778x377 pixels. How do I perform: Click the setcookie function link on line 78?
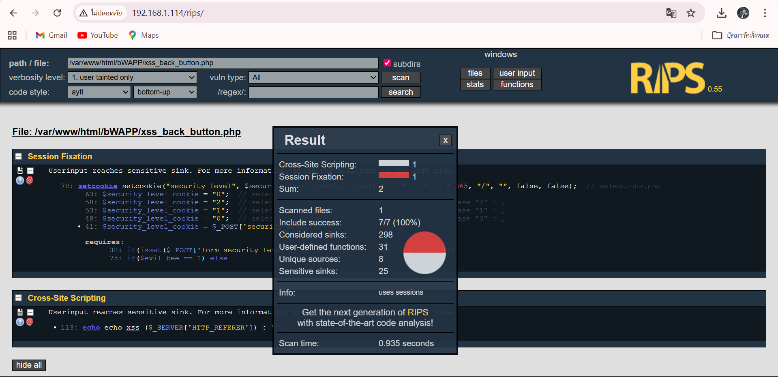pyautogui.click(x=98, y=186)
